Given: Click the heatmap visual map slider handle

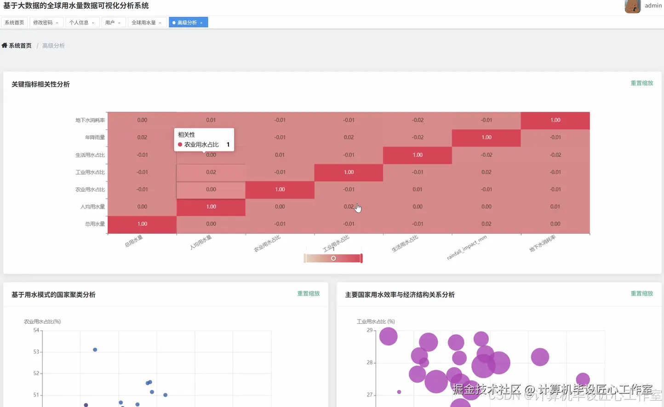Looking at the screenshot, I should click(x=333, y=258).
